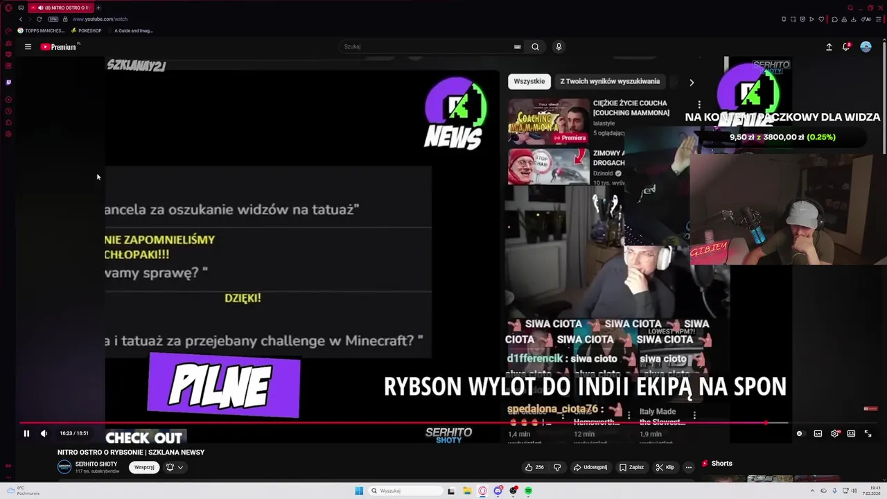The image size is (887, 499).
Task: Click the address bar URL
Action: coord(100,19)
